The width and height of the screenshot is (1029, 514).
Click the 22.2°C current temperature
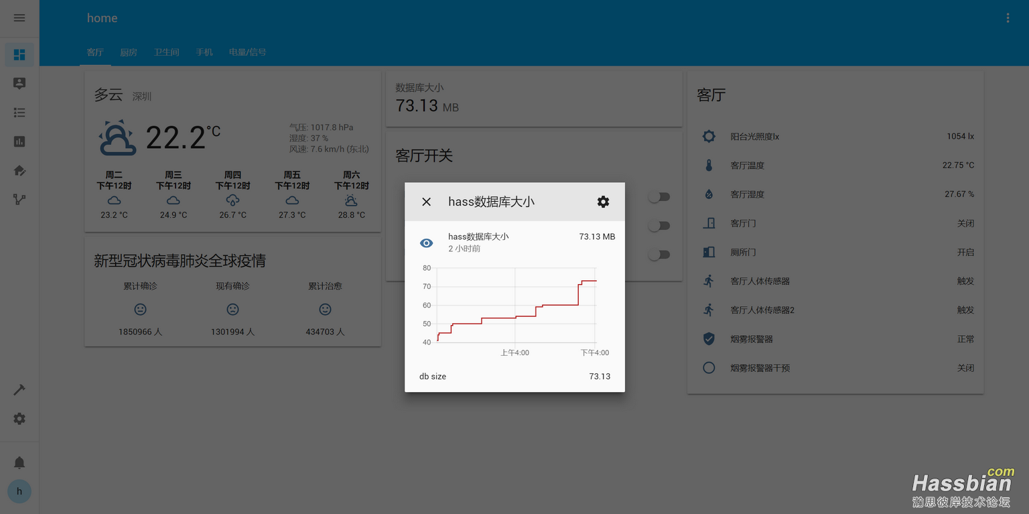182,138
